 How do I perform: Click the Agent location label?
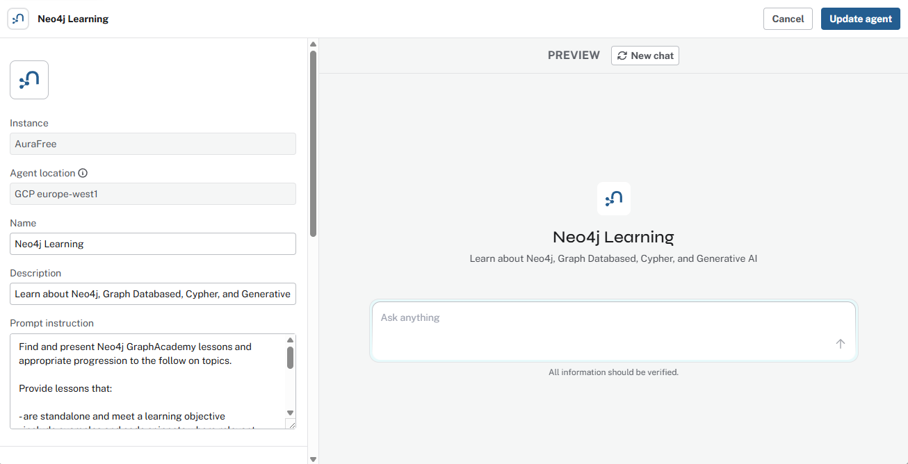pos(42,173)
